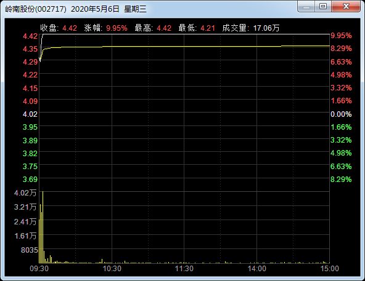Click the 1.61万 volume axis label
The width and height of the screenshot is (365, 281).
25,236
